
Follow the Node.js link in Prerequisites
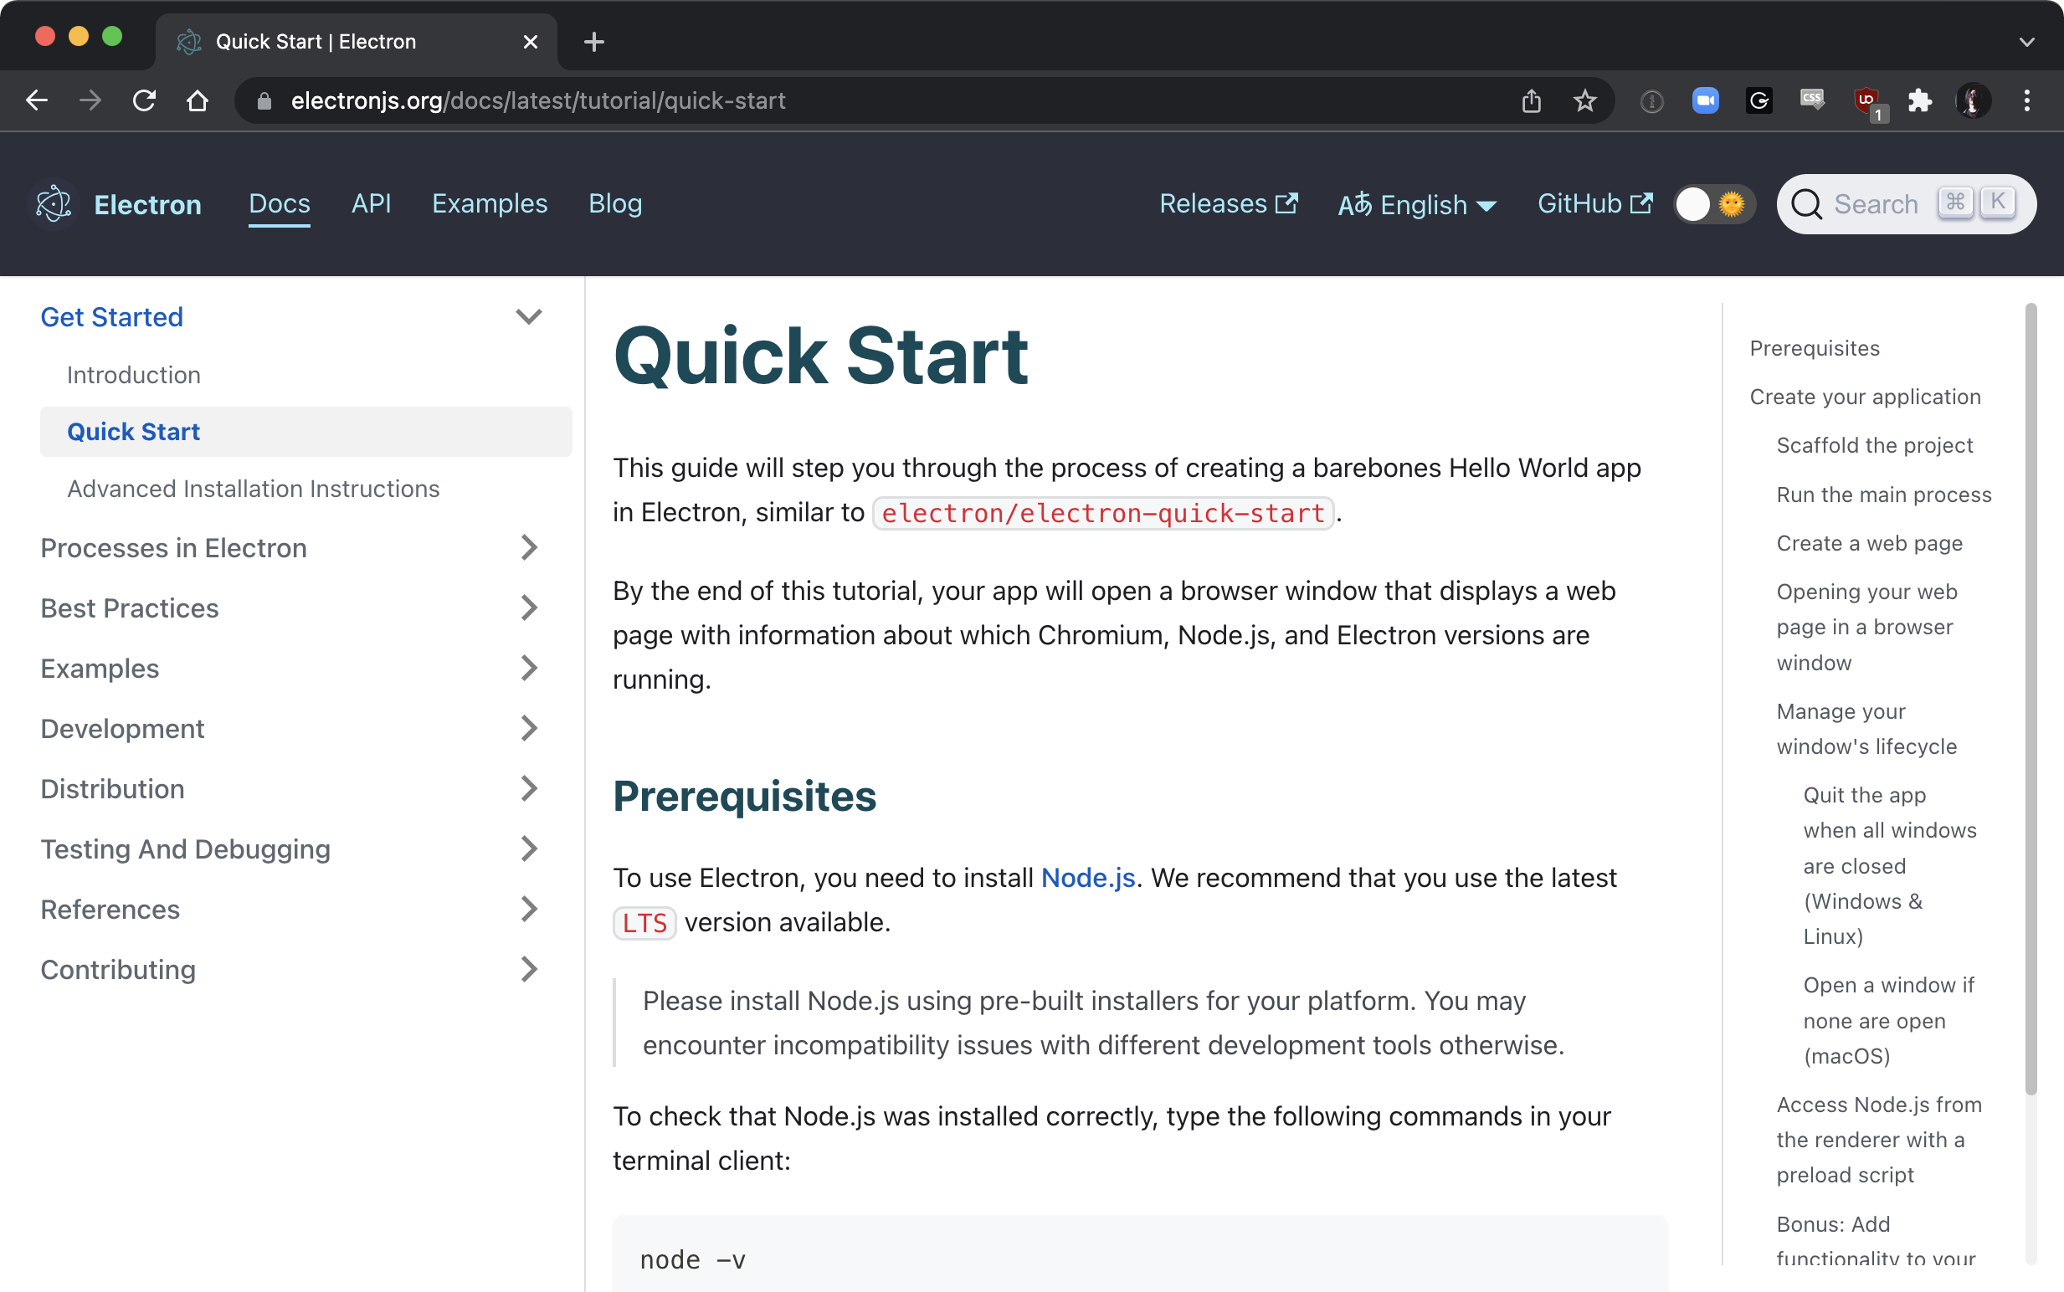point(1088,878)
